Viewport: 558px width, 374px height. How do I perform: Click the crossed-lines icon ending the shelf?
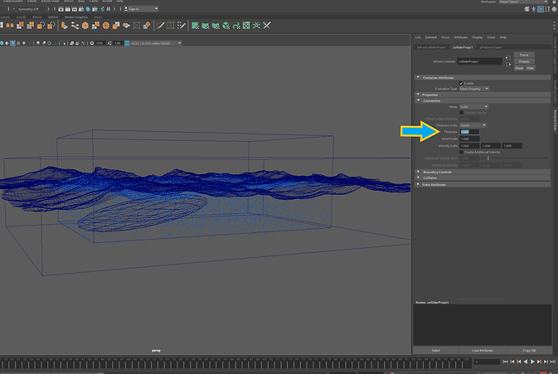click(x=266, y=26)
